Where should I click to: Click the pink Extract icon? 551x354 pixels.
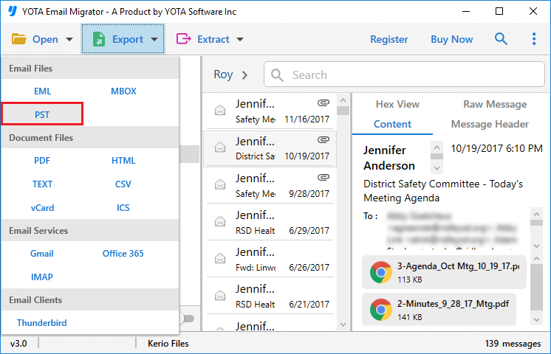(x=183, y=39)
